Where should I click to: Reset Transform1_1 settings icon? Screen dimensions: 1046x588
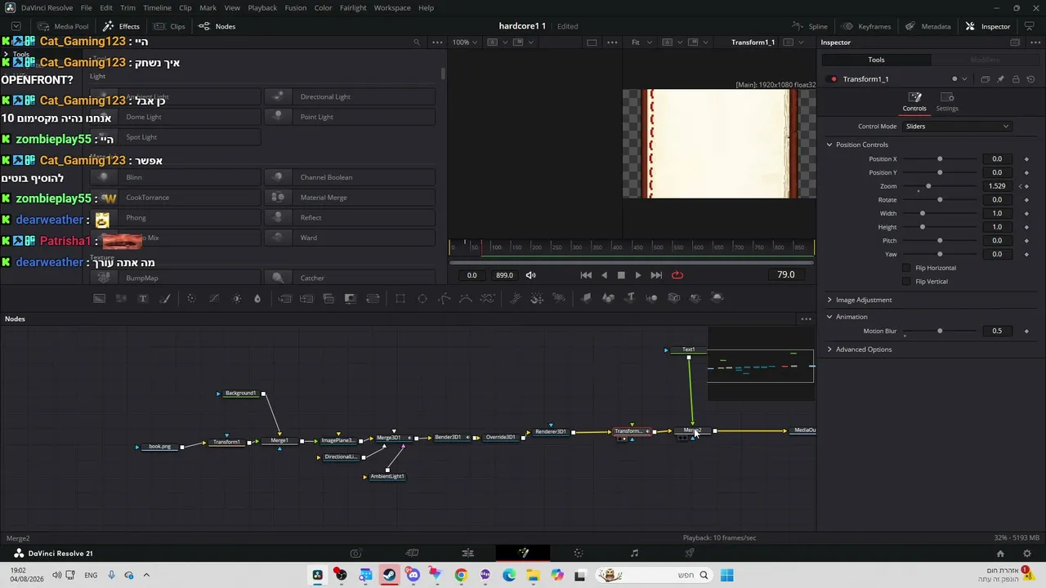coord(1030,79)
